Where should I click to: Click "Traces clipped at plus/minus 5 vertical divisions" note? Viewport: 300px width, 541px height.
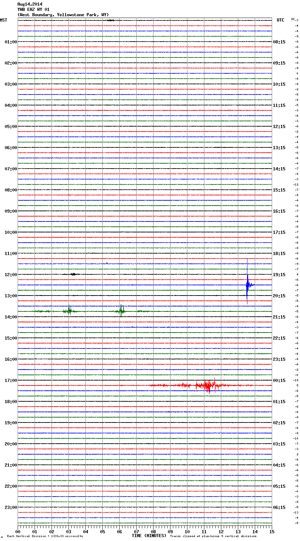coord(213,536)
